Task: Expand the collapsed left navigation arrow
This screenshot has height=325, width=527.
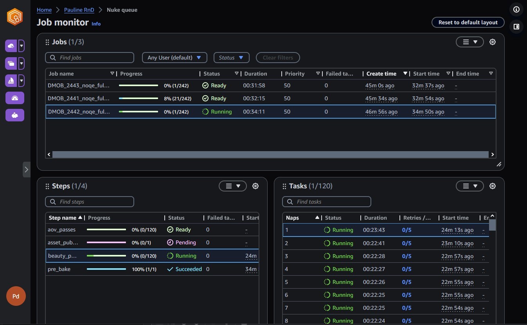Action: [26, 170]
